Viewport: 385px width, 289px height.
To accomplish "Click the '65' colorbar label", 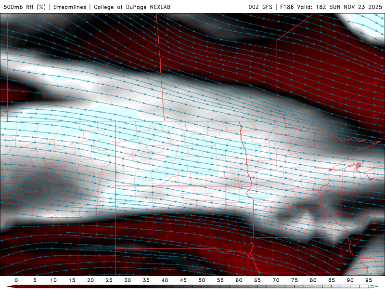I will pyautogui.click(x=257, y=280).
